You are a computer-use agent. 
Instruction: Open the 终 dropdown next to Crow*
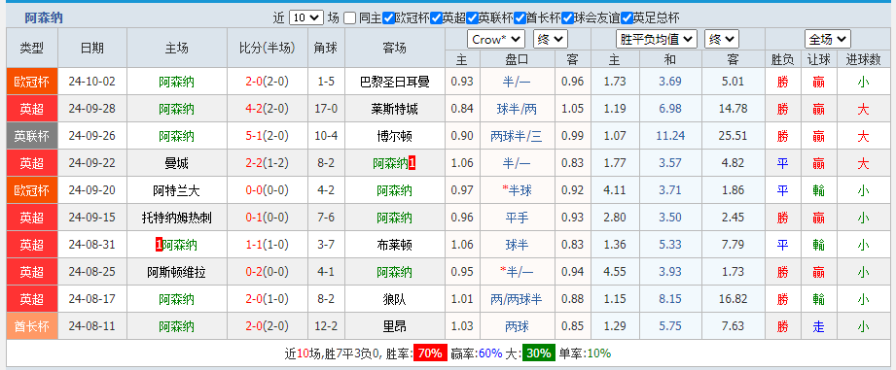[551, 40]
